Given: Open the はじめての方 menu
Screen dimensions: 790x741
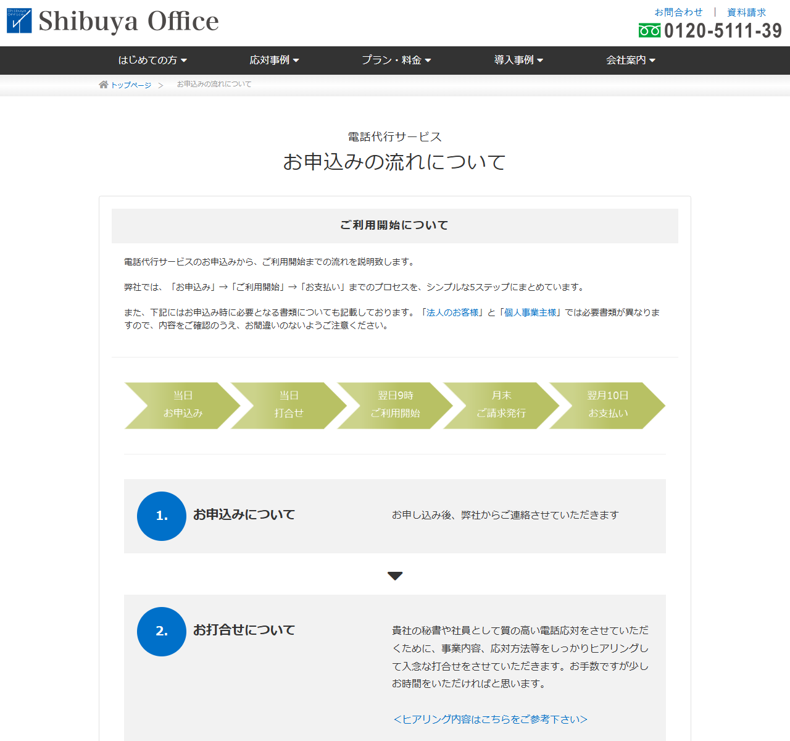Looking at the screenshot, I should [x=152, y=60].
